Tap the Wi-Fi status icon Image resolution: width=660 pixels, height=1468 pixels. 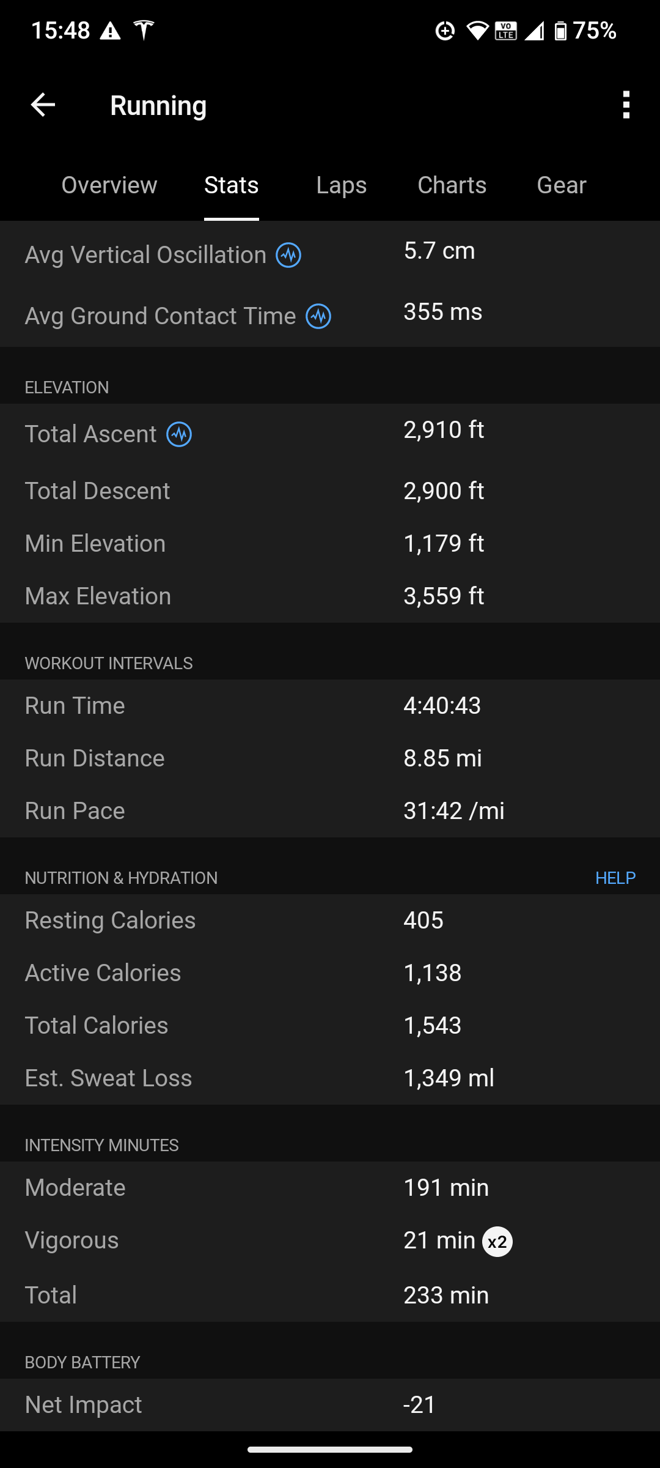point(477,31)
